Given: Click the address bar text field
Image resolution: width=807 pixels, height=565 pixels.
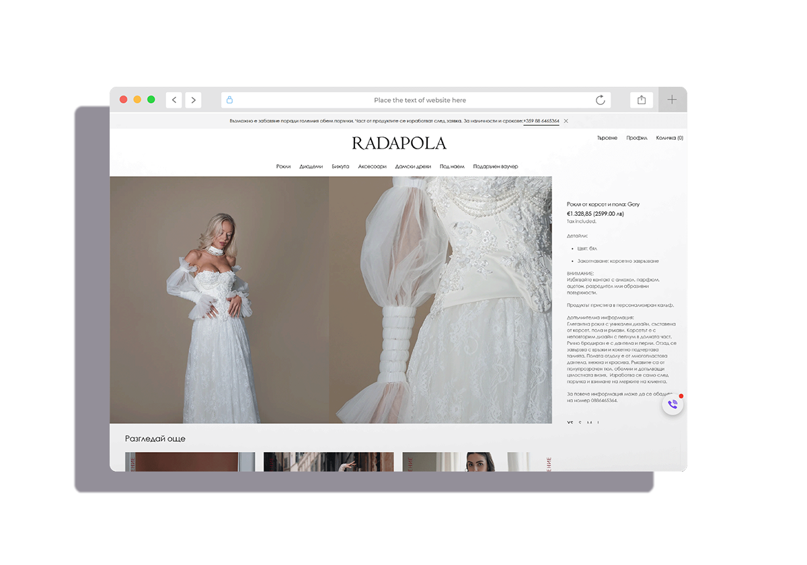Looking at the screenshot, I should click(416, 100).
